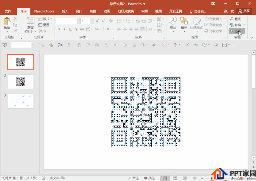The height and width of the screenshot is (181, 256).
Task: Click the vertical scrollbar of the slide editor
Action: click(253, 110)
